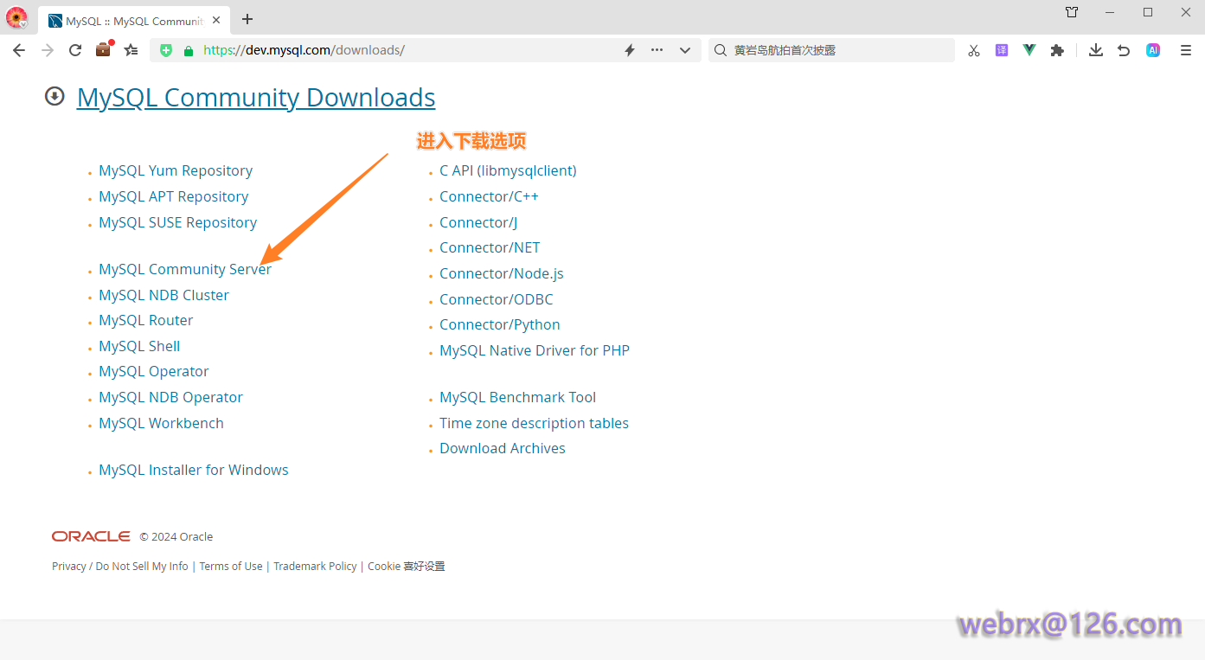Viewport: 1205px width, 660px height.
Task: Open the browser hamburger menu
Action: coord(1186,50)
